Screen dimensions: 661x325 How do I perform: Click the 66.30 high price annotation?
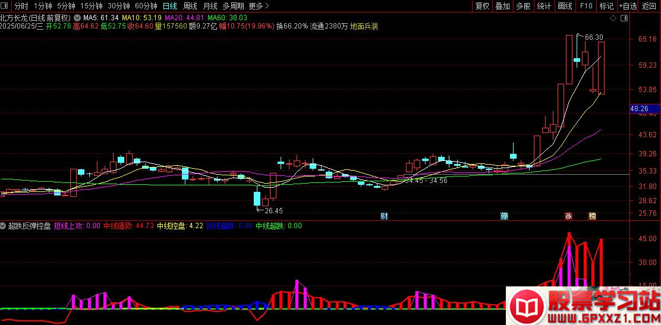(594, 37)
